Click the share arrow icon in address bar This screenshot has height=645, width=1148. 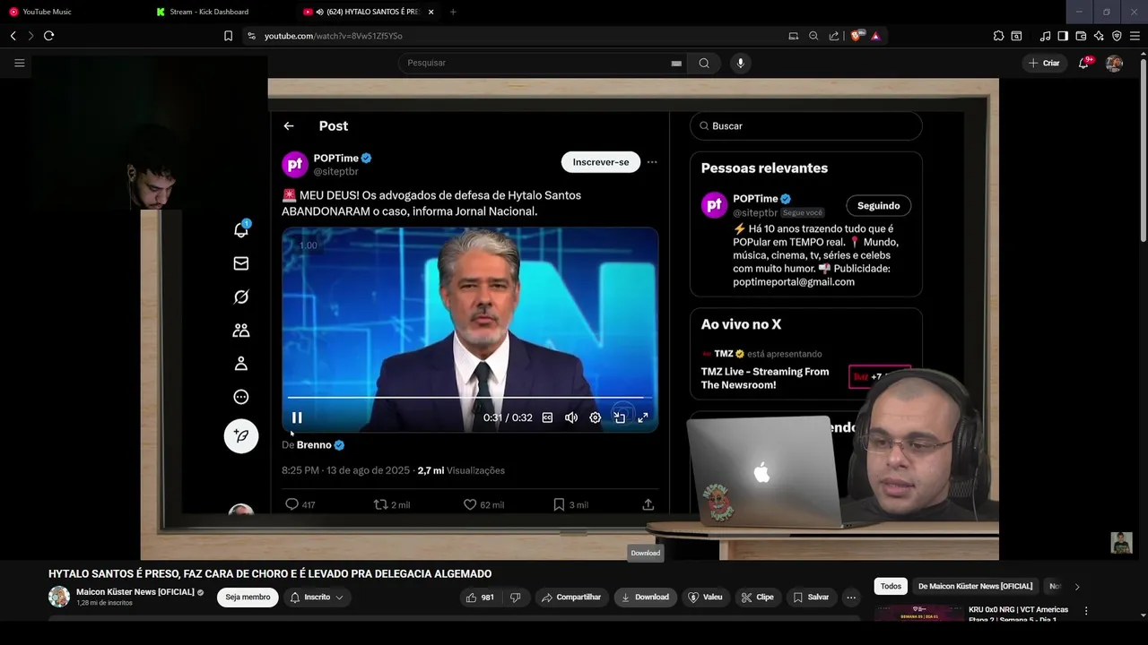(834, 36)
